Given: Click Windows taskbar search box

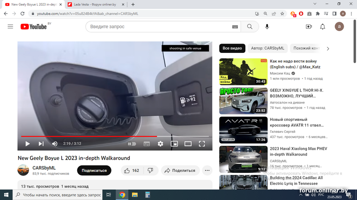Looking at the screenshot, I should click(58, 195).
